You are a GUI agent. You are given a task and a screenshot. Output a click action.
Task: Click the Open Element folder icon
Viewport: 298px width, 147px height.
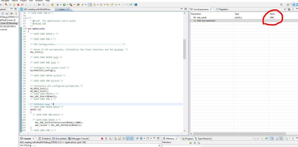[78, 5]
